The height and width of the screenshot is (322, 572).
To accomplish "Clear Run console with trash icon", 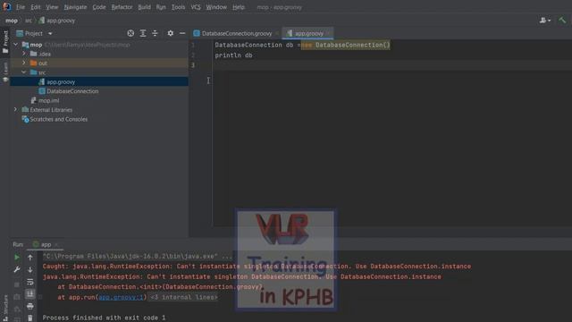I will (30, 318).
